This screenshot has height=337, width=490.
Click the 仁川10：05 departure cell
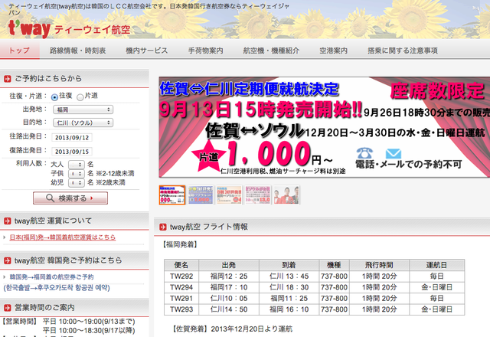(x=229, y=299)
